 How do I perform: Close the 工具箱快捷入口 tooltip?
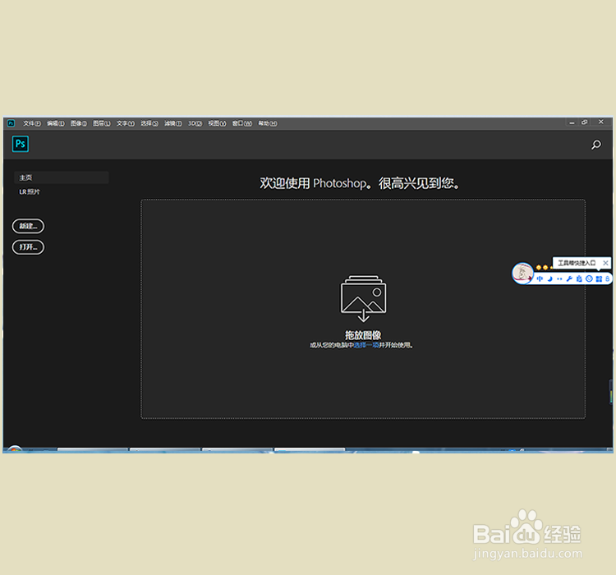[606, 263]
